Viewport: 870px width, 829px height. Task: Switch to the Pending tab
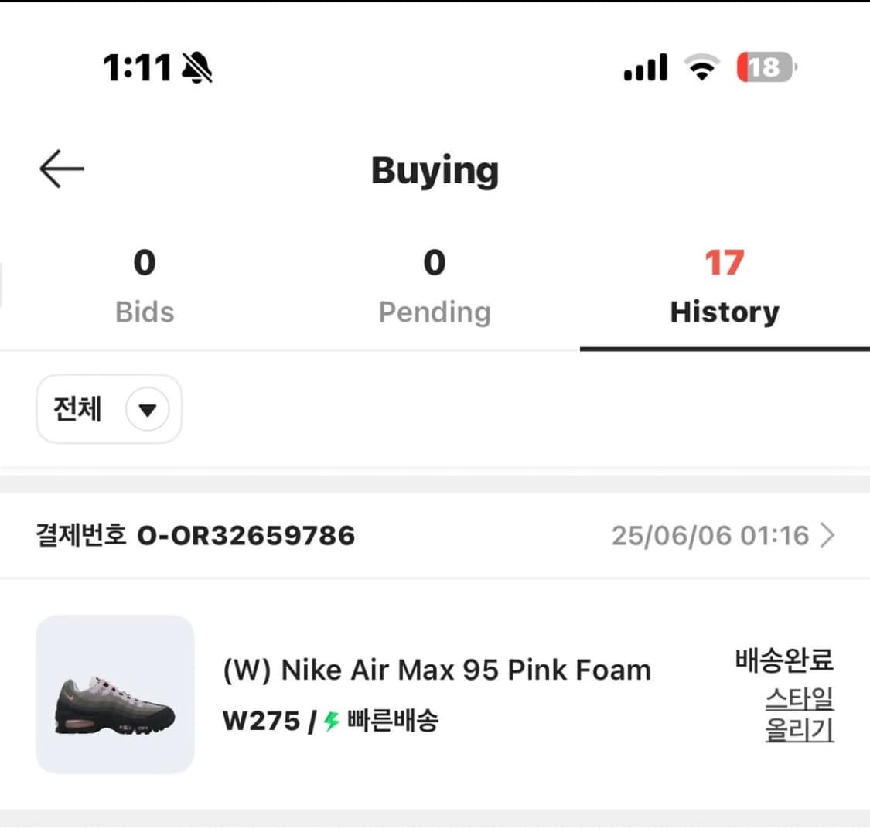pyautogui.click(x=435, y=286)
